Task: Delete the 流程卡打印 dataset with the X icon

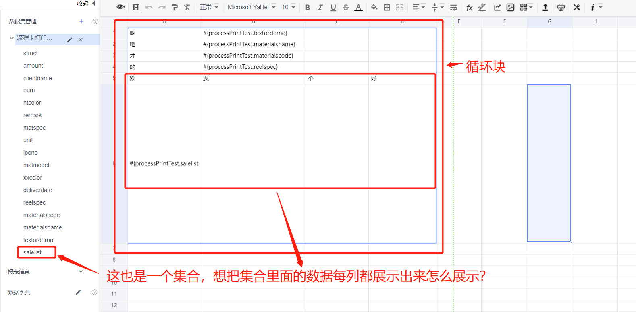Action: pyautogui.click(x=81, y=40)
